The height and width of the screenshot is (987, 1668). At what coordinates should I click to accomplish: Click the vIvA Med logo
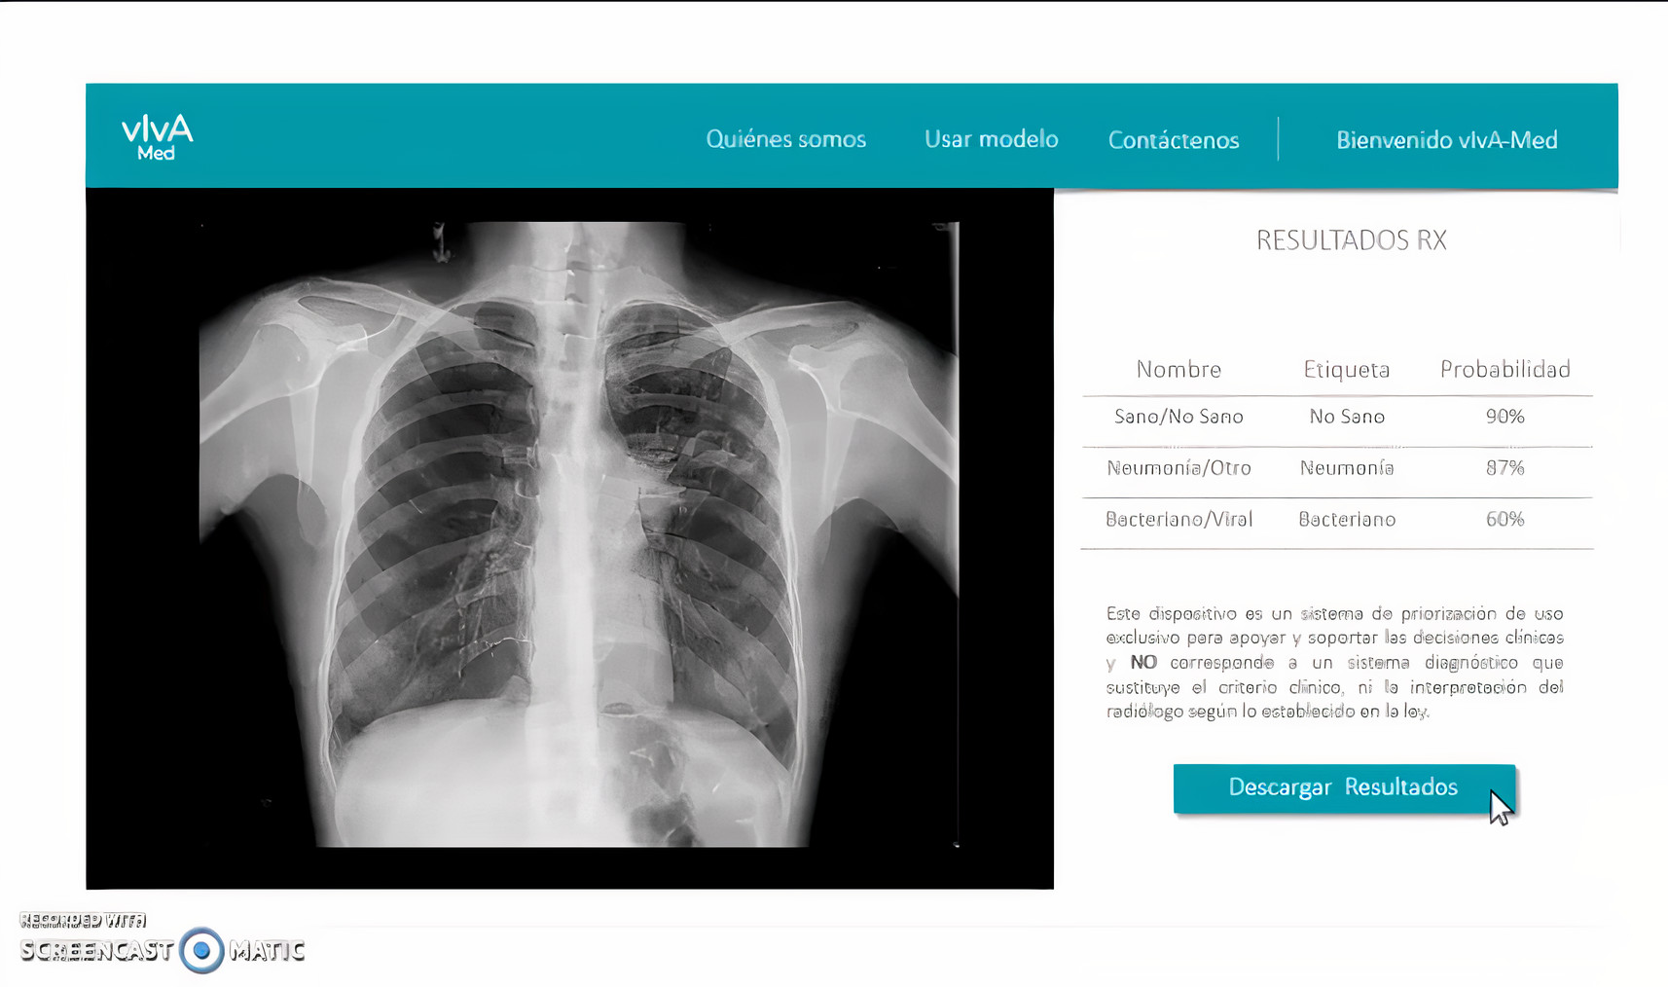[x=157, y=137]
